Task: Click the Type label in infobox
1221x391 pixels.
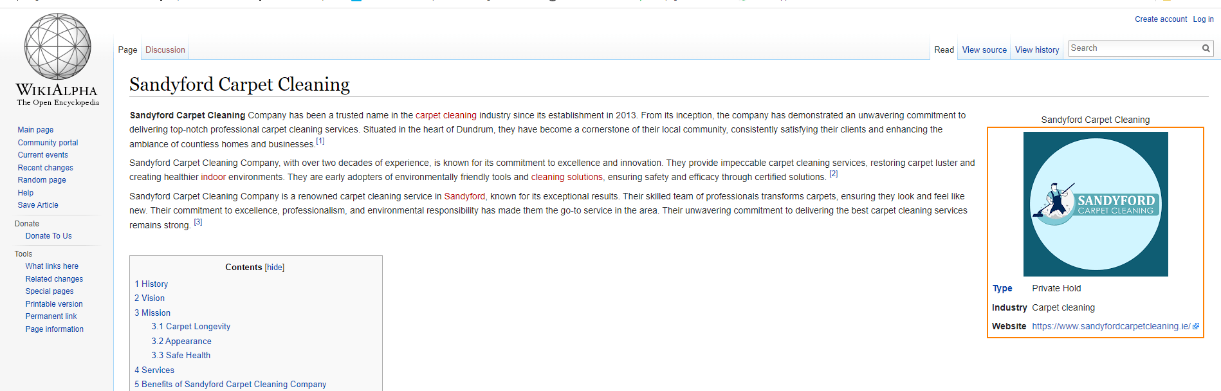Action: pos(1002,289)
